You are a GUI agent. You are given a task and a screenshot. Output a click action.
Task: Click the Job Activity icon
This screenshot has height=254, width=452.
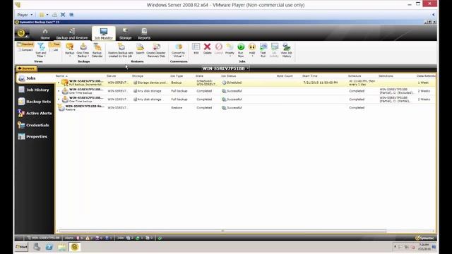pos(274,50)
